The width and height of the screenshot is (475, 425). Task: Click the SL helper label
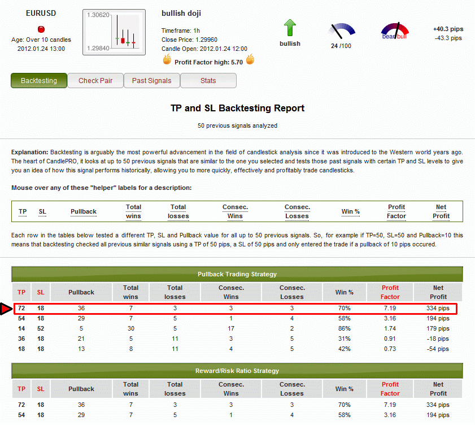[x=42, y=211]
